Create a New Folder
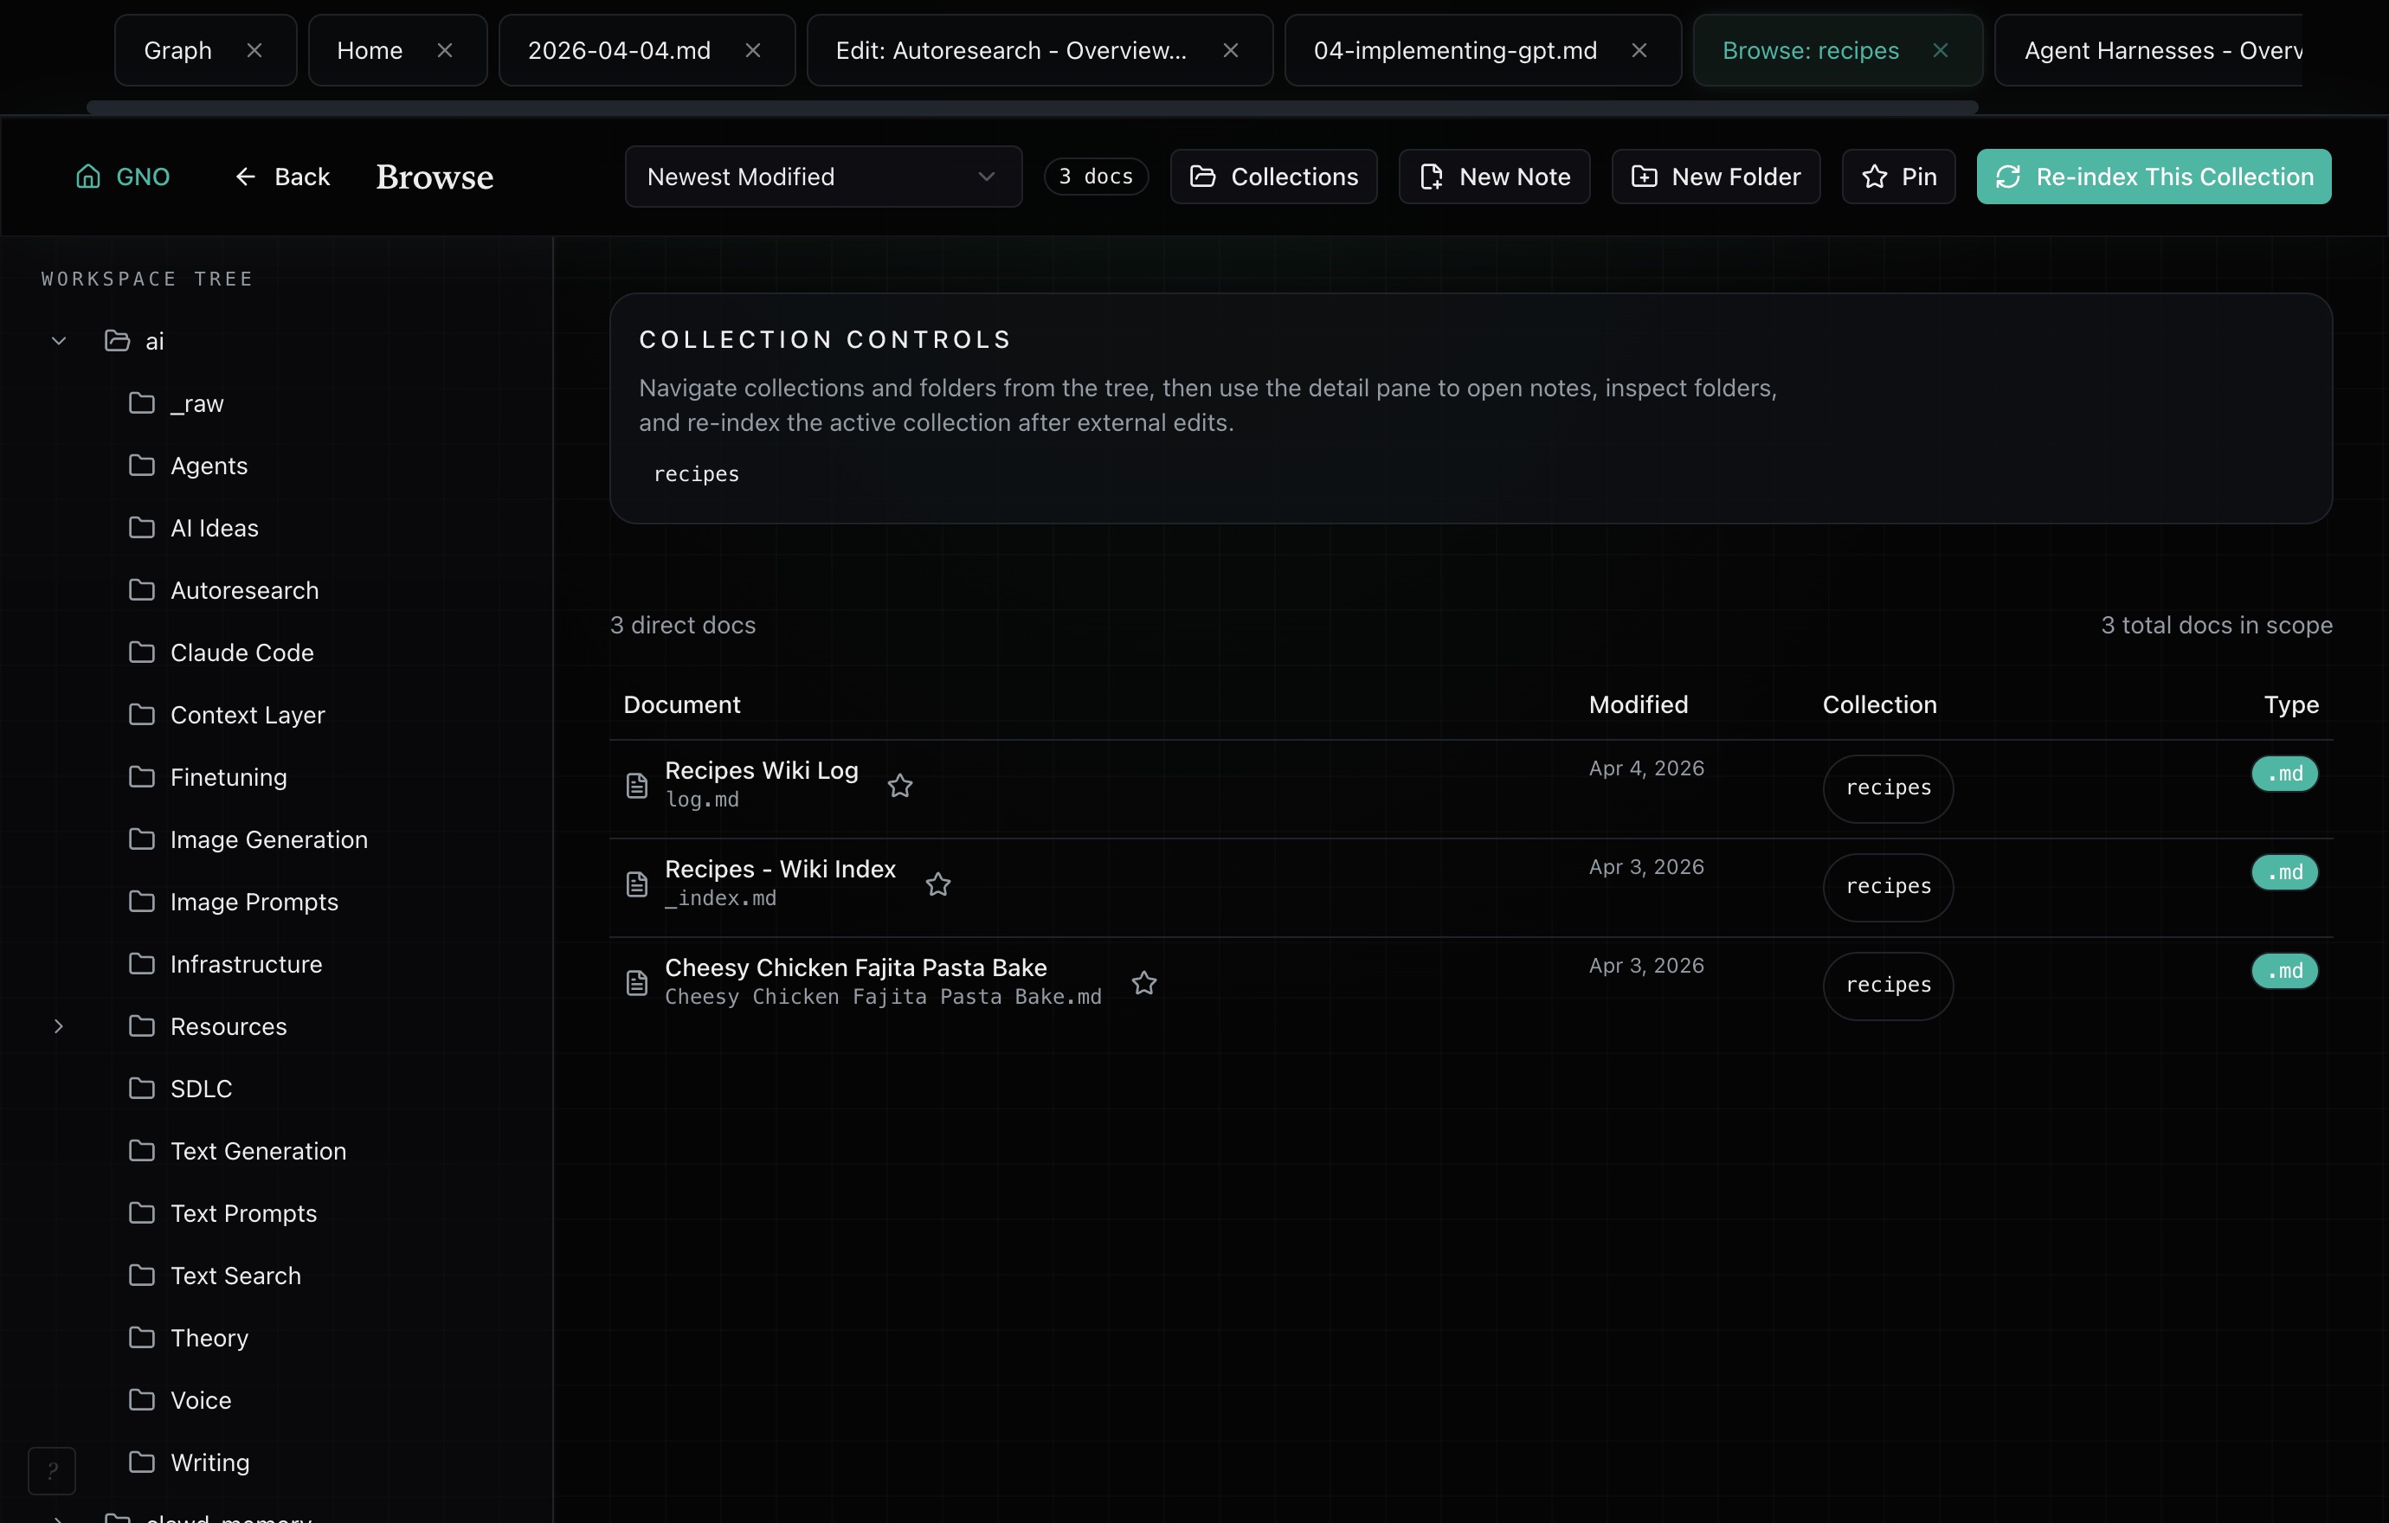 click(x=1716, y=177)
